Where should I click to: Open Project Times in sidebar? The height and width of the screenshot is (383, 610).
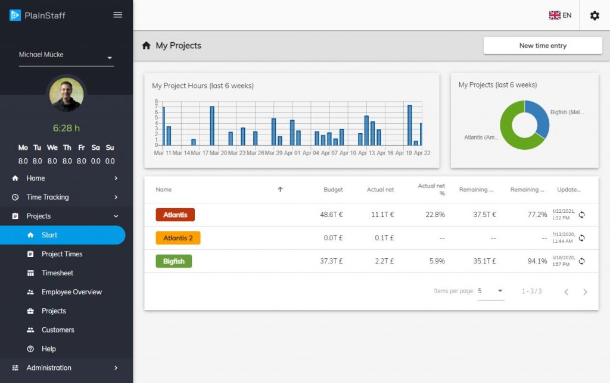(62, 254)
